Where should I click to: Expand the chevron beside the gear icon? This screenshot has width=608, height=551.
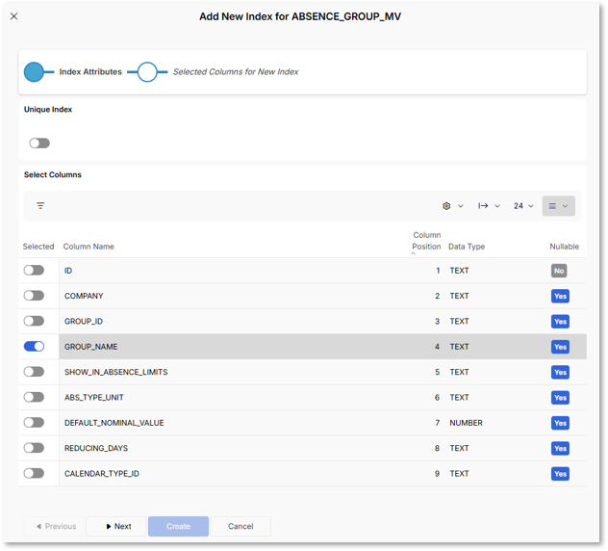tap(461, 206)
